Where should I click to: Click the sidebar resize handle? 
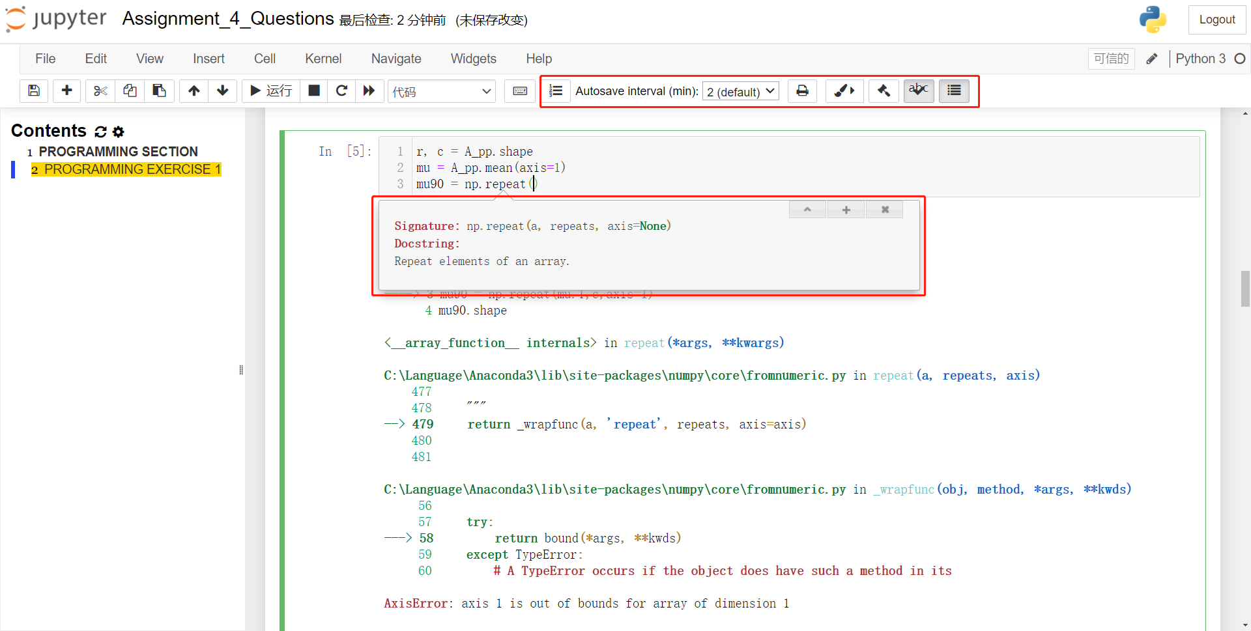(241, 370)
